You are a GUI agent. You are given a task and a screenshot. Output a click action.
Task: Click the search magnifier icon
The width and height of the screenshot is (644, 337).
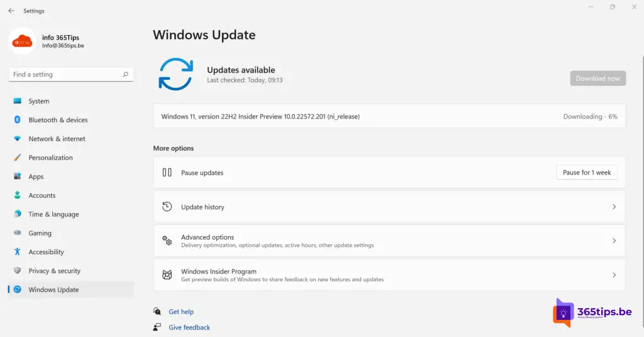click(125, 74)
